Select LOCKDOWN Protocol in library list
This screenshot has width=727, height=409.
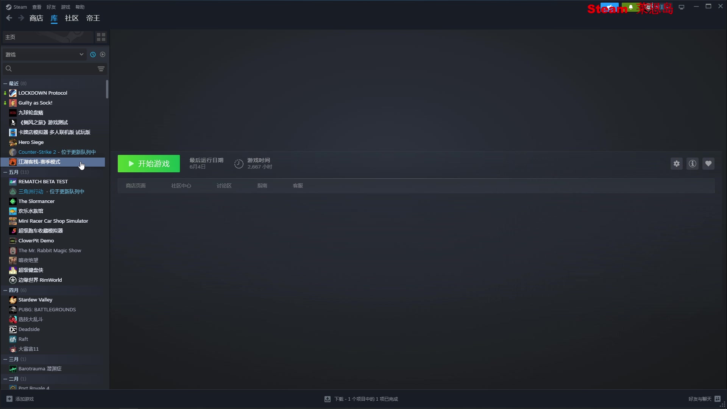pyautogui.click(x=53, y=93)
